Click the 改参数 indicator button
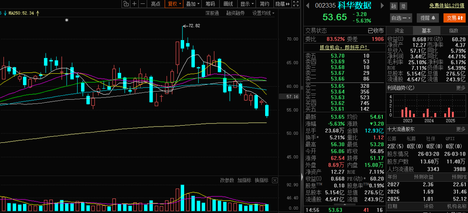The height and width of the screenshot is (213, 468). pyautogui.click(x=227, y=180)
